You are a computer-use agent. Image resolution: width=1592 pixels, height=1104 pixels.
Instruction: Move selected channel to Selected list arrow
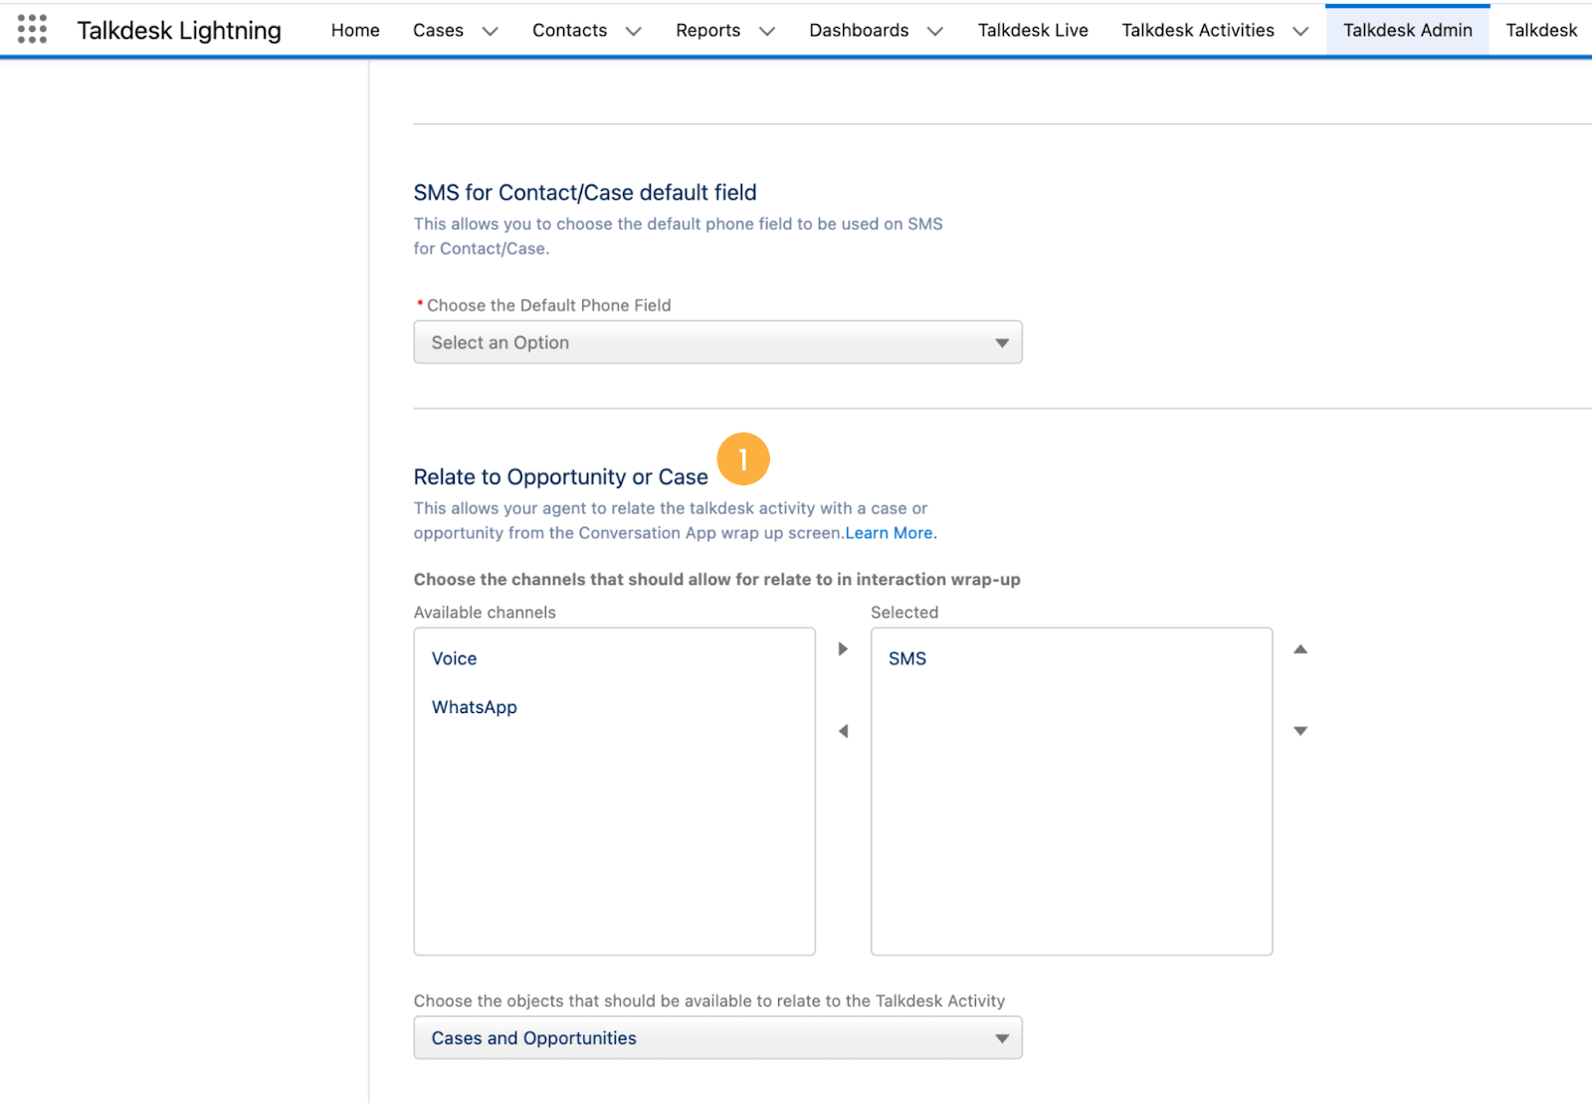(843, 648)
